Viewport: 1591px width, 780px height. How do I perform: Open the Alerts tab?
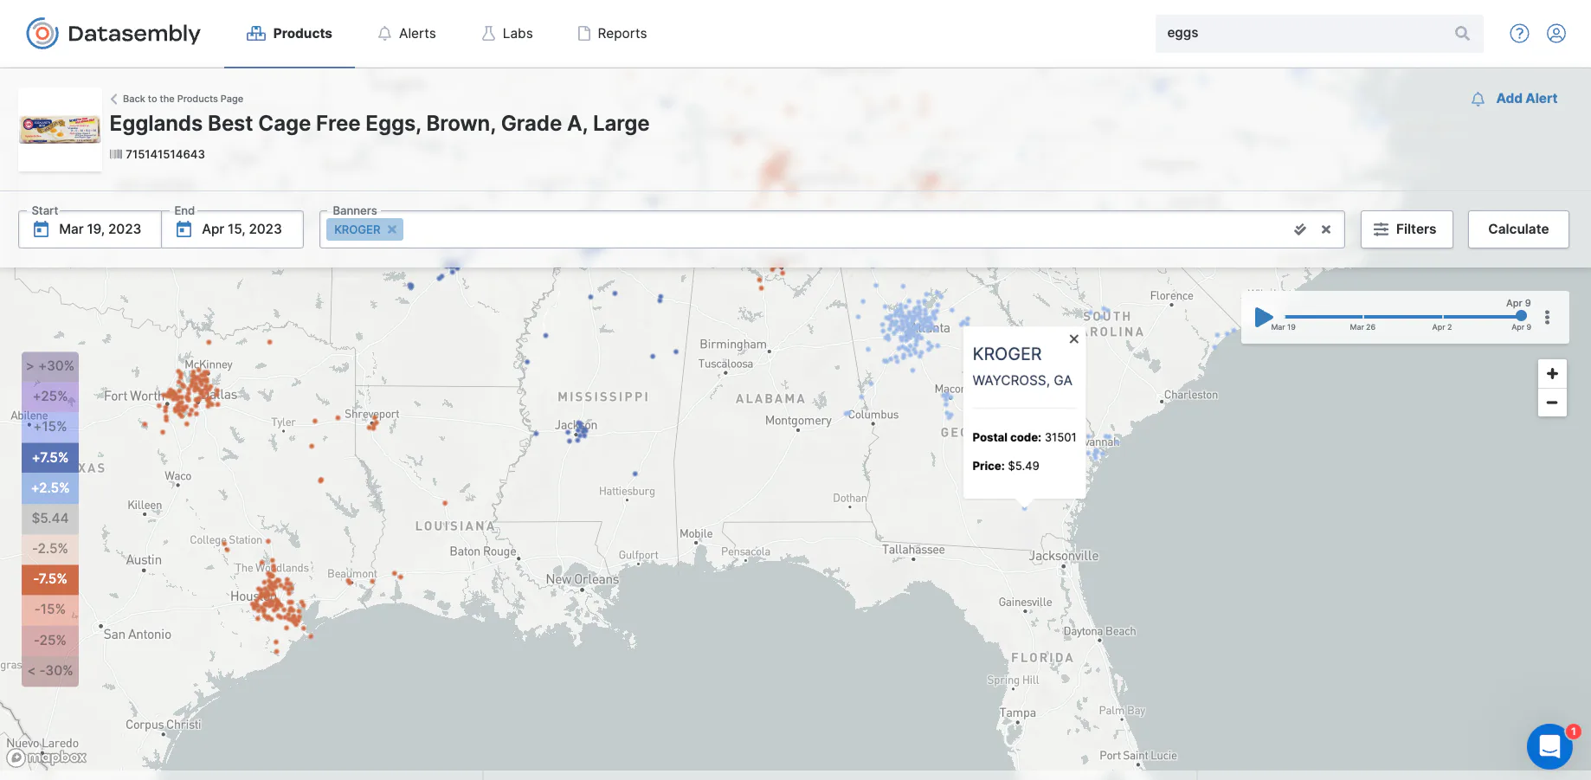pos(407,34)
